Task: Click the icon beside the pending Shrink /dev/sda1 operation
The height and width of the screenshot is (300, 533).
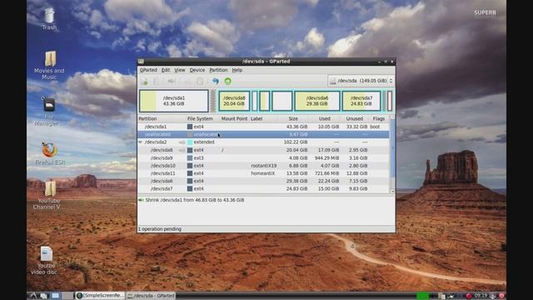Action: point(141,200)
